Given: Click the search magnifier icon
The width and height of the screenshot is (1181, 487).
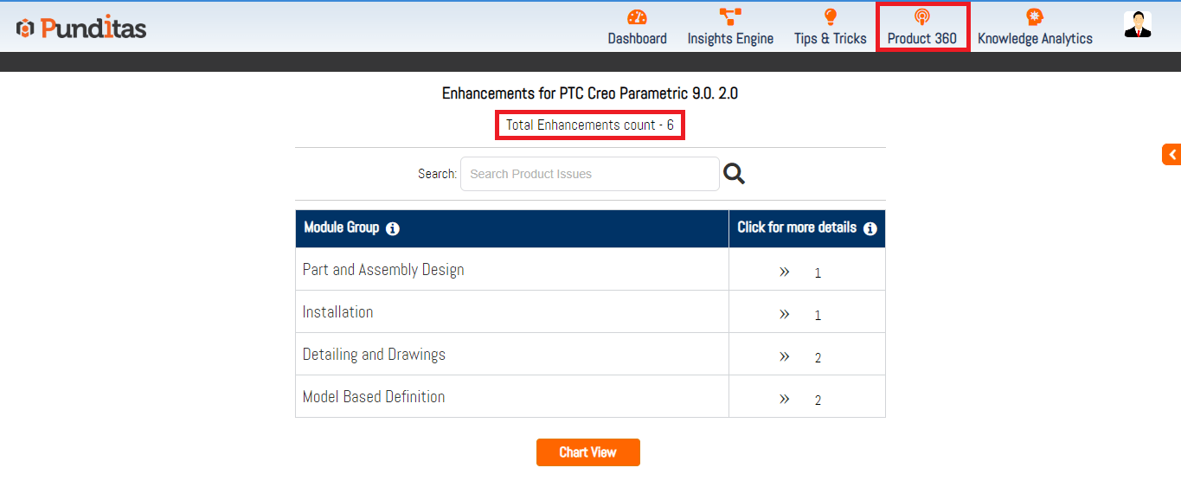Looking at the screenshot, I should click(x=734, y=174).
